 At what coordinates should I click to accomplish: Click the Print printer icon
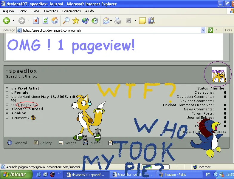pos(118,21)
